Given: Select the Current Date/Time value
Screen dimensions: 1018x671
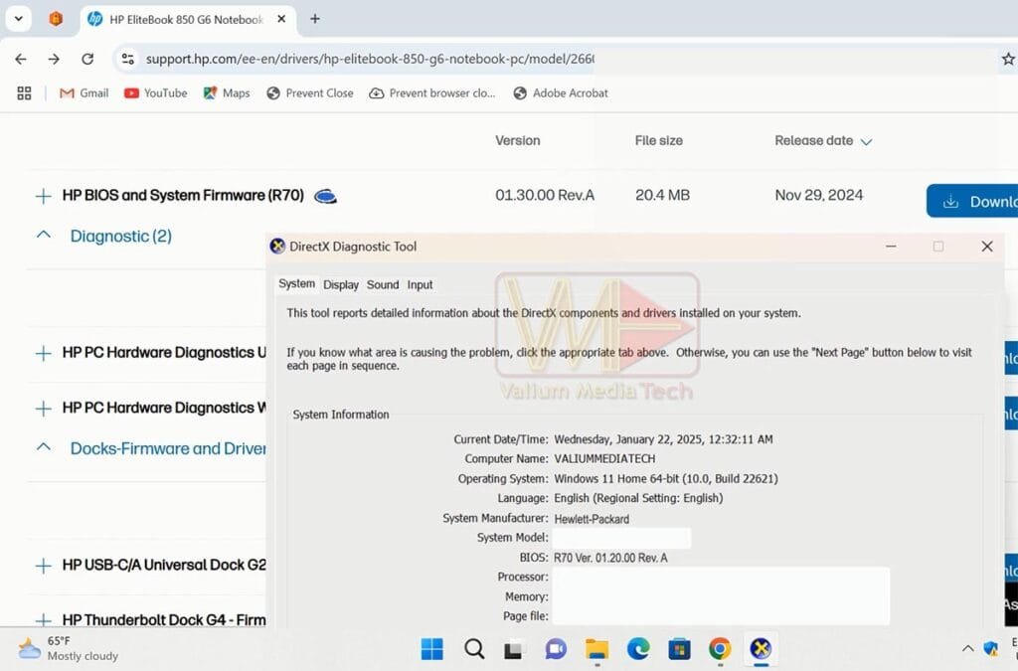Looking at the screenshot, I should pos(663,439).
